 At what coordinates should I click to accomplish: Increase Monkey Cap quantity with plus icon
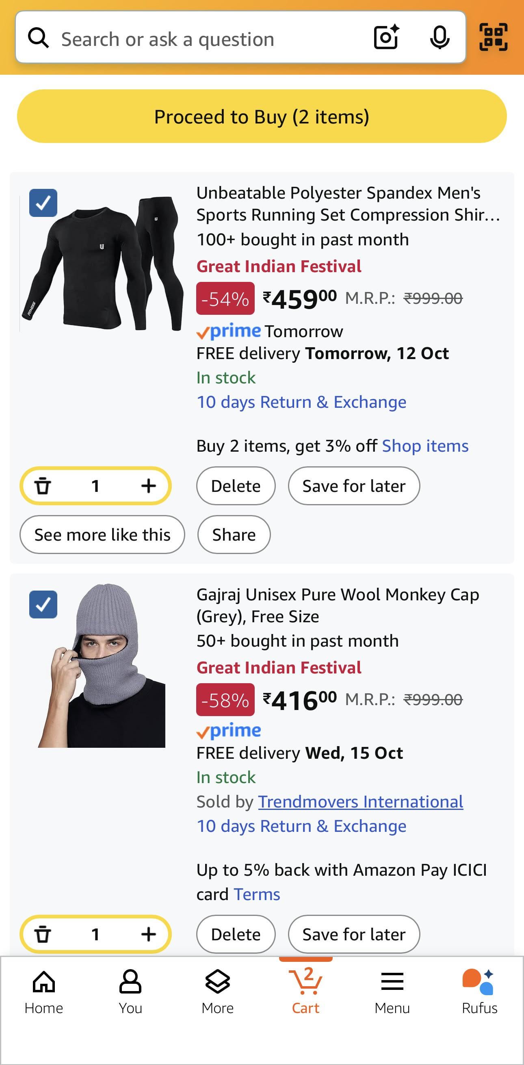pos(149,934)
